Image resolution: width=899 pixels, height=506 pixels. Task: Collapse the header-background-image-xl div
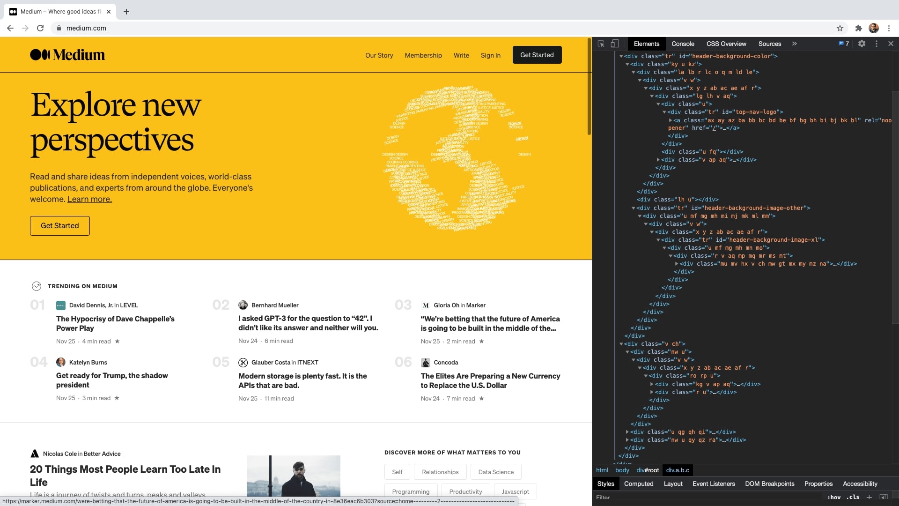tap(658, 240)
